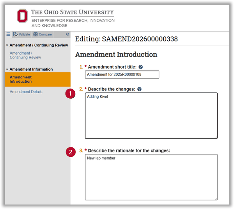The height and width of the screenshot is (209, 234).
Task: Click the Ohio State University block O logo
Action: click(22, 16)
